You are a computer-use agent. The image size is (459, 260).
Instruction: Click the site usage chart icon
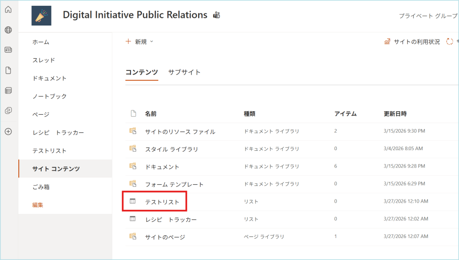click(x=387, y=42)
